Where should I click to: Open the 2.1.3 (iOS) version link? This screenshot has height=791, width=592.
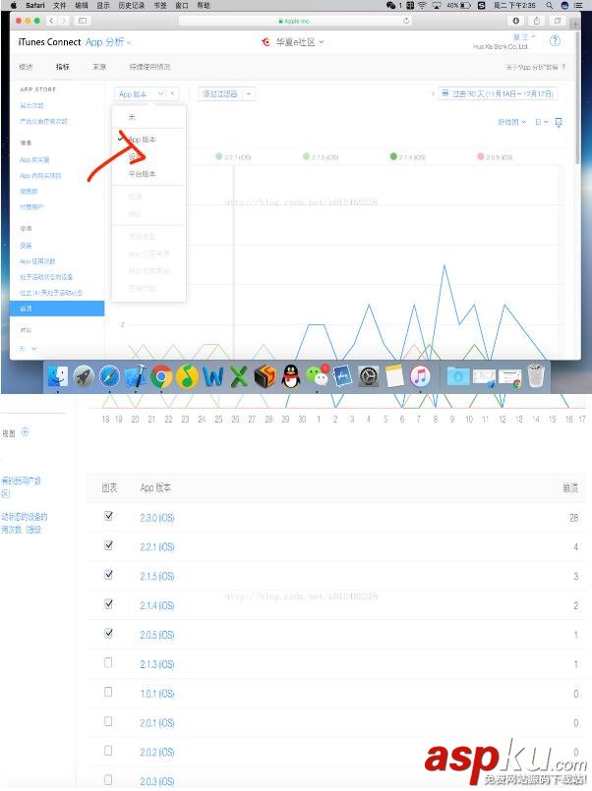coord(157,664)
